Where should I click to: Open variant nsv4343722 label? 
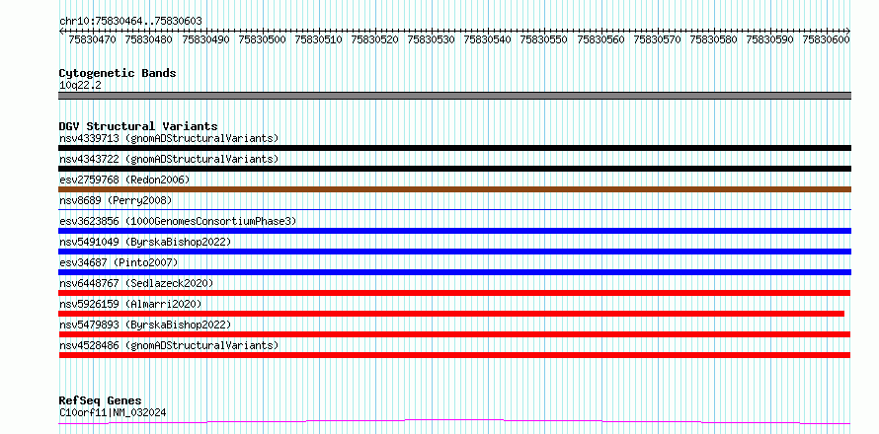click(x=169, y=159)
